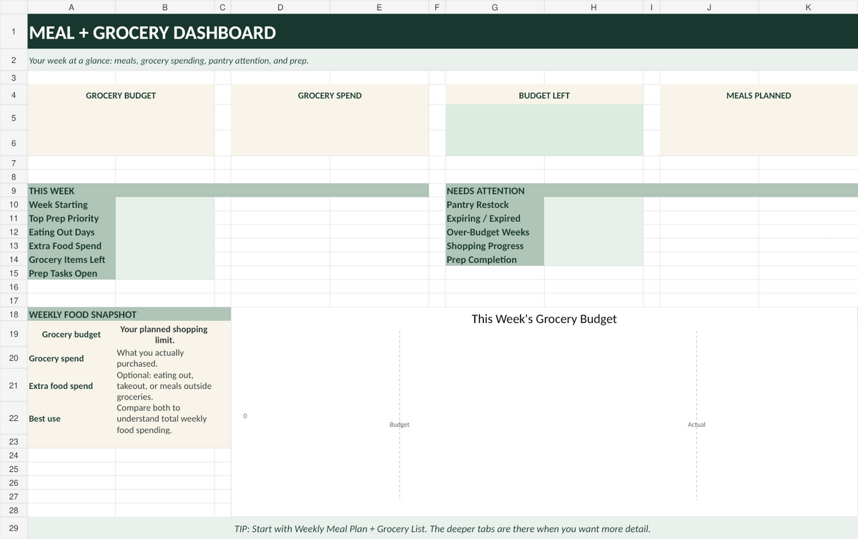858x539 pixels.
Task: Click the value cell beside Prep Completion
Action: click(593, 259)
